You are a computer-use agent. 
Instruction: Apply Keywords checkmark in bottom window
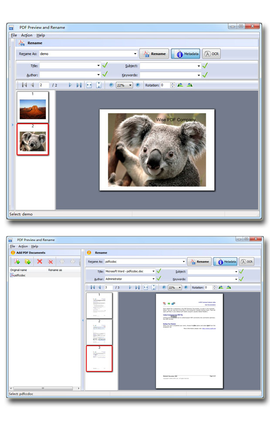(241, 279)
